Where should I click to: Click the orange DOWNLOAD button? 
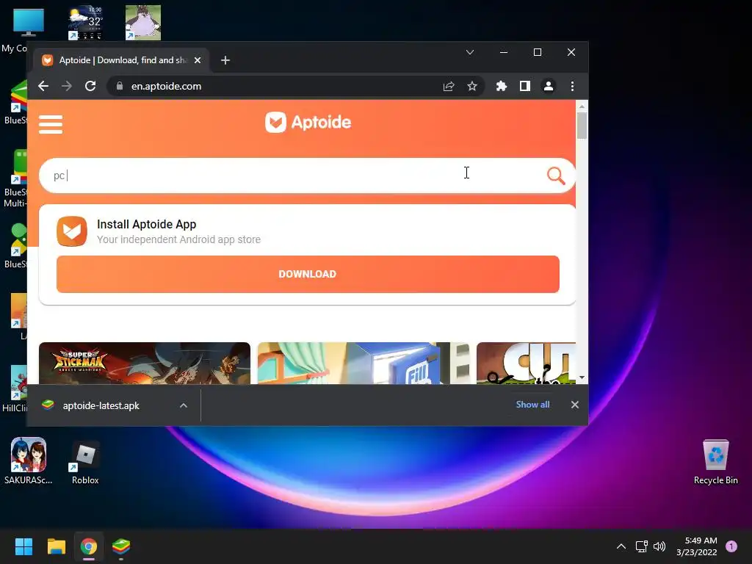click(308, 274)
